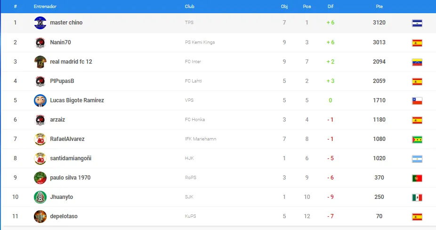436x230 pixels.
Task: Sort by the Dif column header
Action: pyautogui.click(x=331, y=7)
